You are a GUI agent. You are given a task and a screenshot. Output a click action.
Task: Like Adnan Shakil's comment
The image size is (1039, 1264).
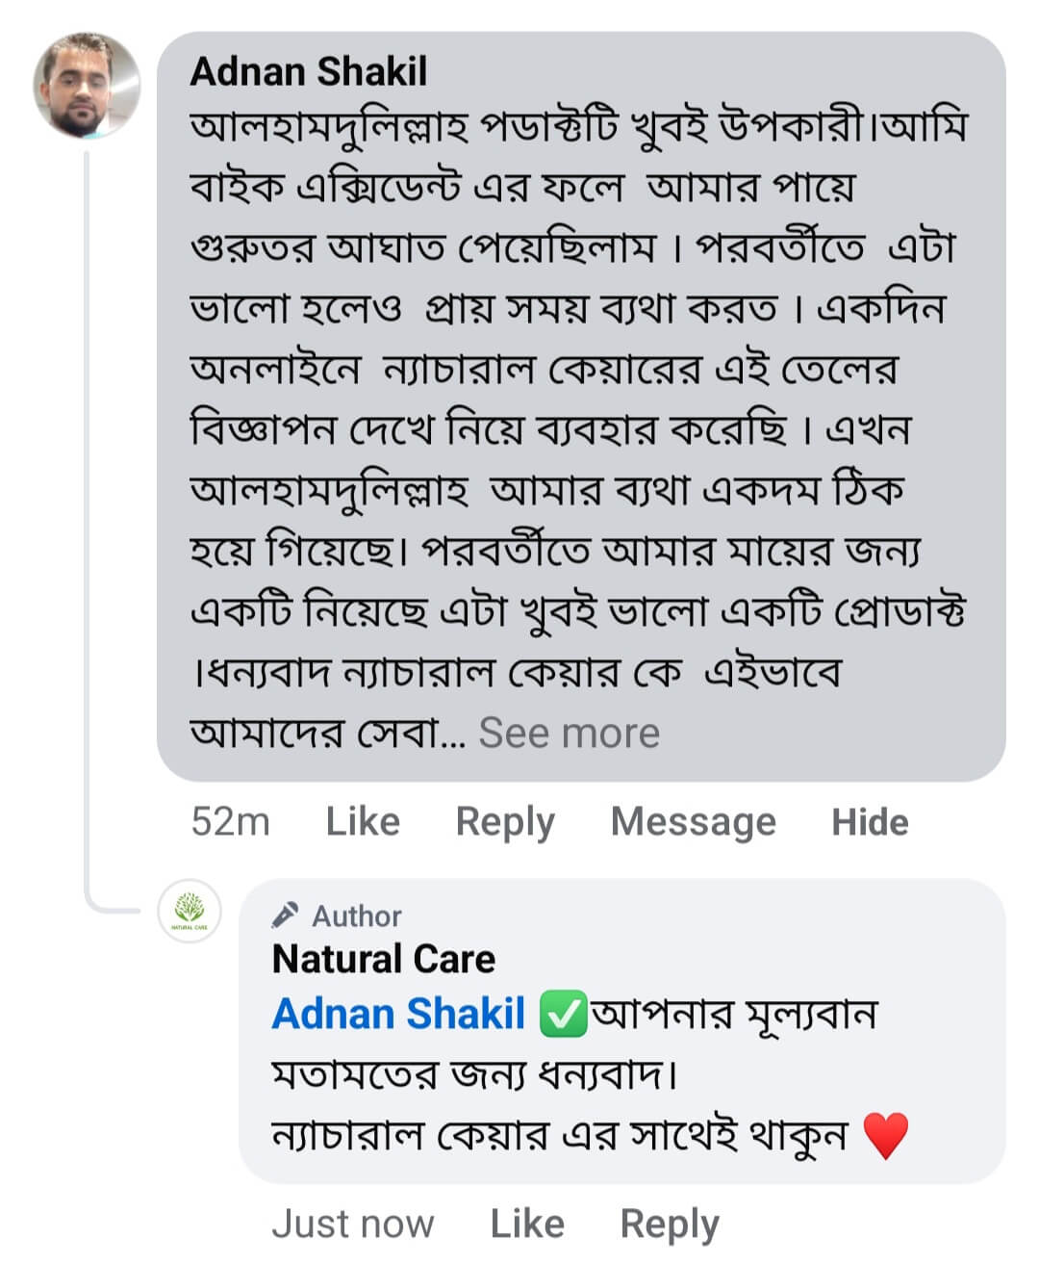coord(363,822)
